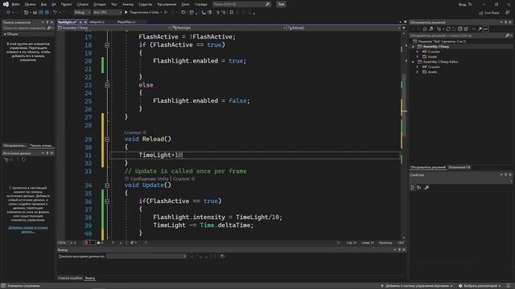Click the 'Ссылок: 0' code lens above Reload

pyautogui.click(x=135, y=132)
